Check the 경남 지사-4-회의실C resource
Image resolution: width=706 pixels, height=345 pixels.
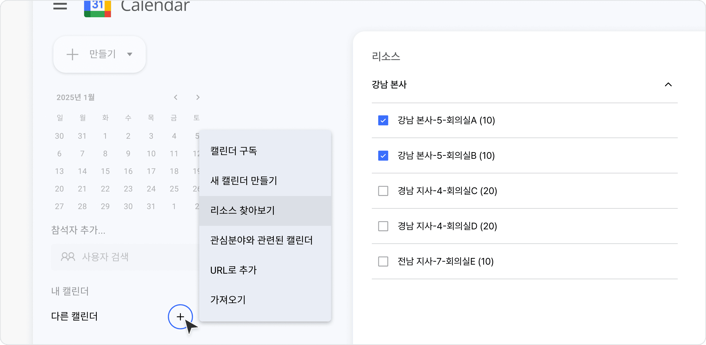383,191
